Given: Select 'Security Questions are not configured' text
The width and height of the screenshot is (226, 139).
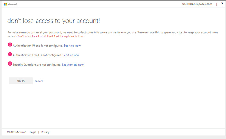Looking at the screenshot, I should pos(37,65).
